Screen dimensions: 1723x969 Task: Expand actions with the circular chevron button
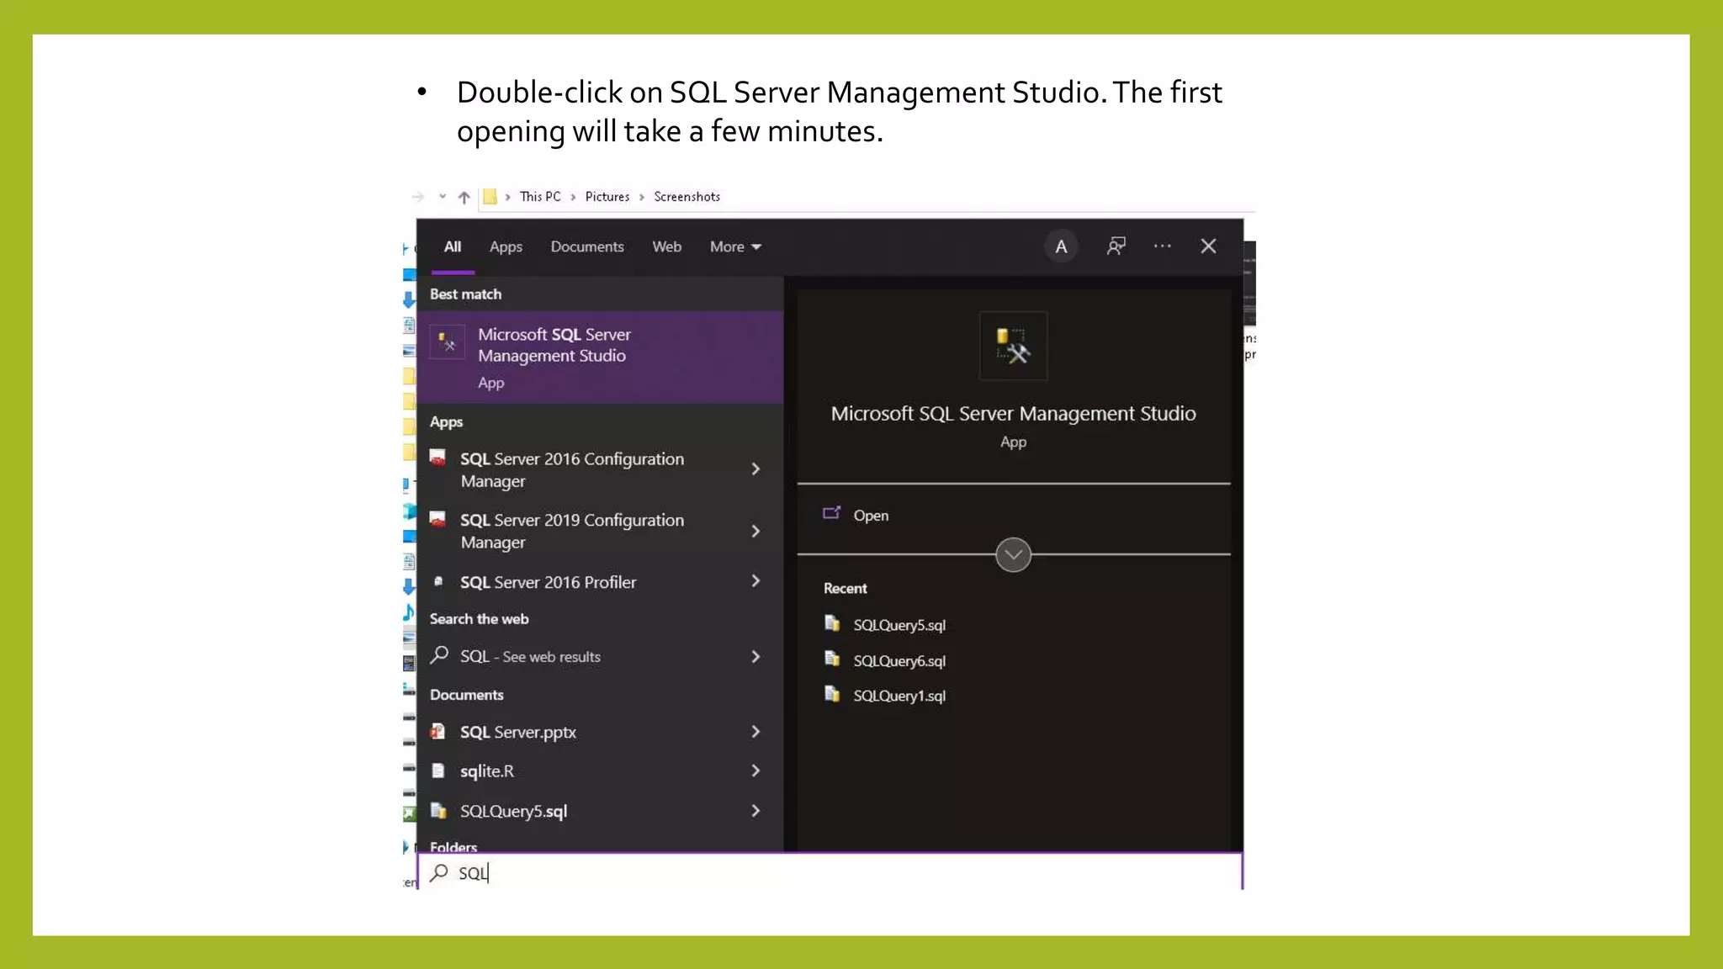tap(1013, 554)
